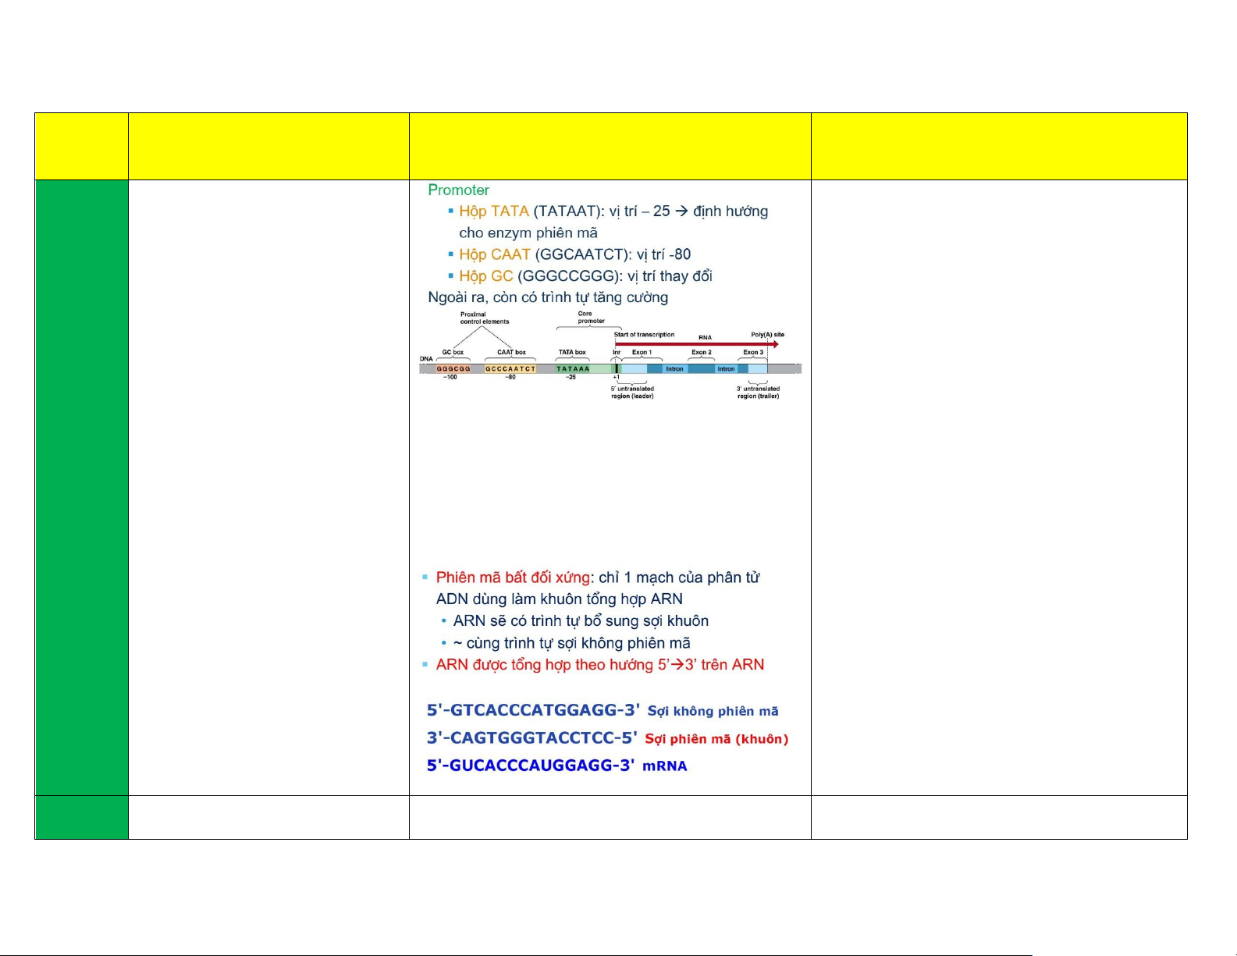Click the first yellow header cell
Screen dimensions: 1237x956
coord(81,147)
